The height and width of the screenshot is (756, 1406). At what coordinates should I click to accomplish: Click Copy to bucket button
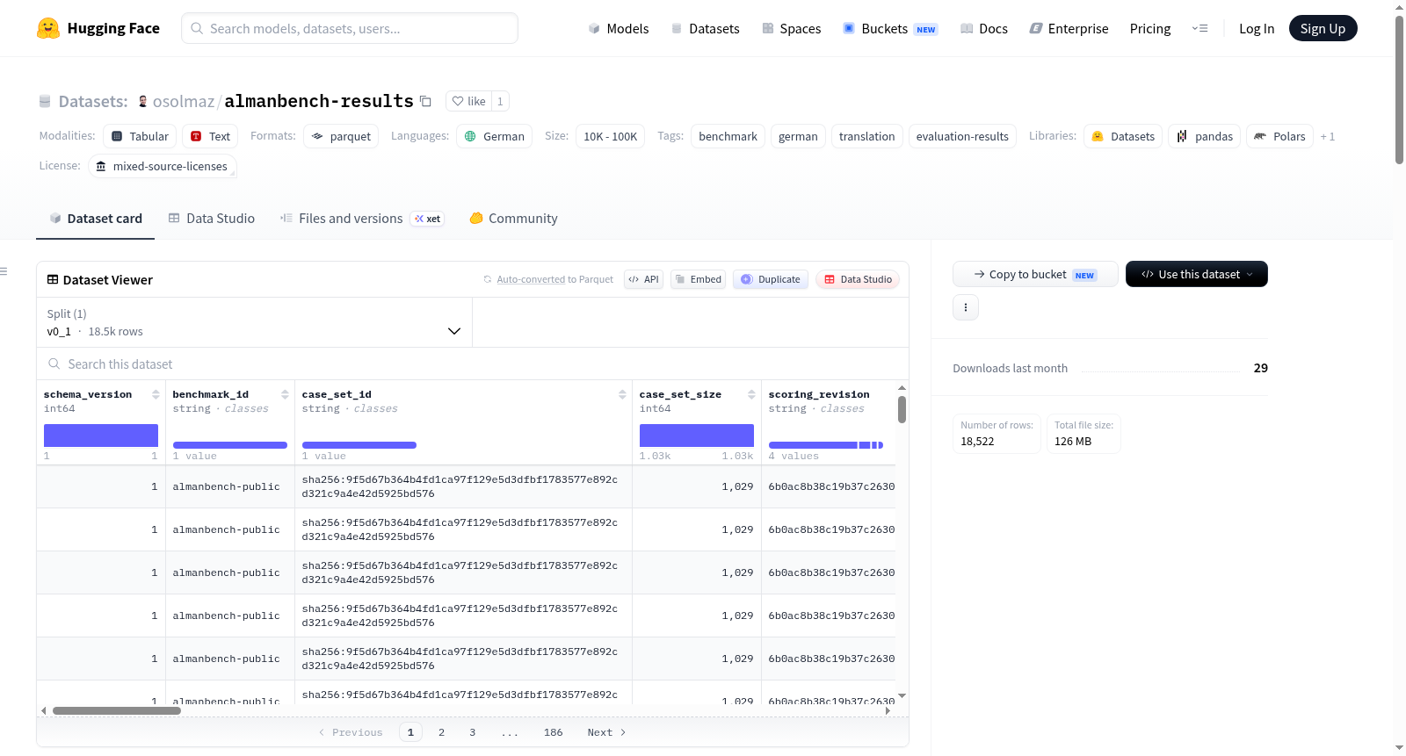[1035, 274]
